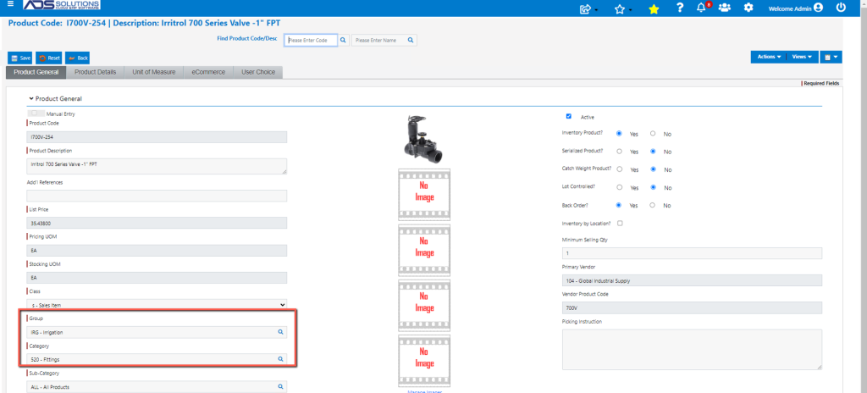Image resolution: width=867 pixels, height=393 pixels.
Task: Select Yes for Catch Weight Product
Action: [619, 169]
